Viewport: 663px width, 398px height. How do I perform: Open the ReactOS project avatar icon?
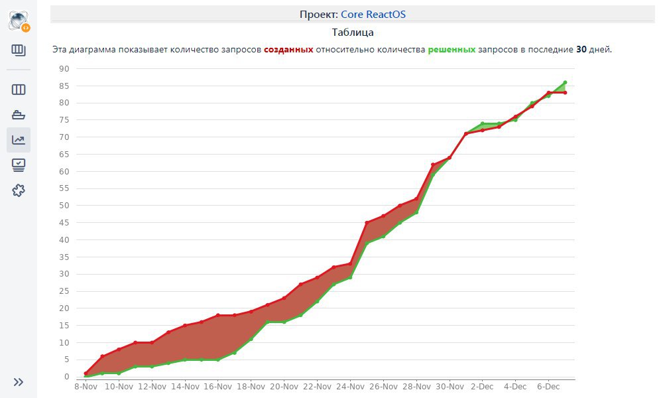click(x=19, y=21)
